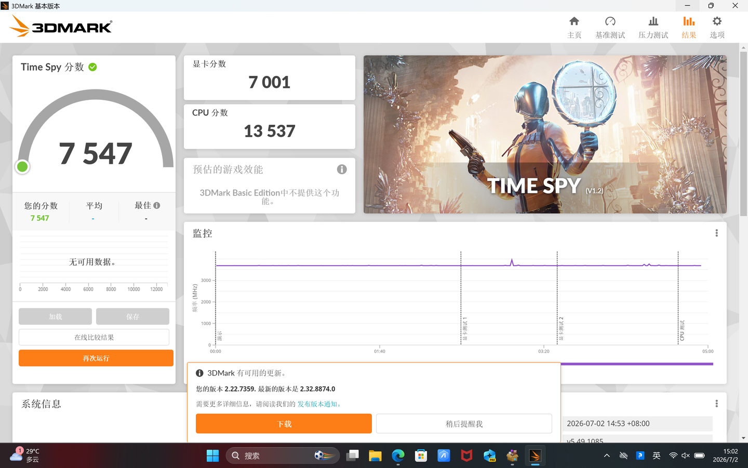748x468 pixels.
Task: Click info icon in 预估的游戏效能 card
Action: pos(342,169)
